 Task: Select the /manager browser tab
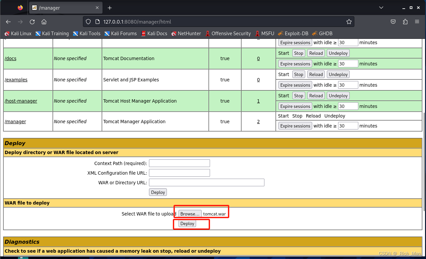coord(63,8)
